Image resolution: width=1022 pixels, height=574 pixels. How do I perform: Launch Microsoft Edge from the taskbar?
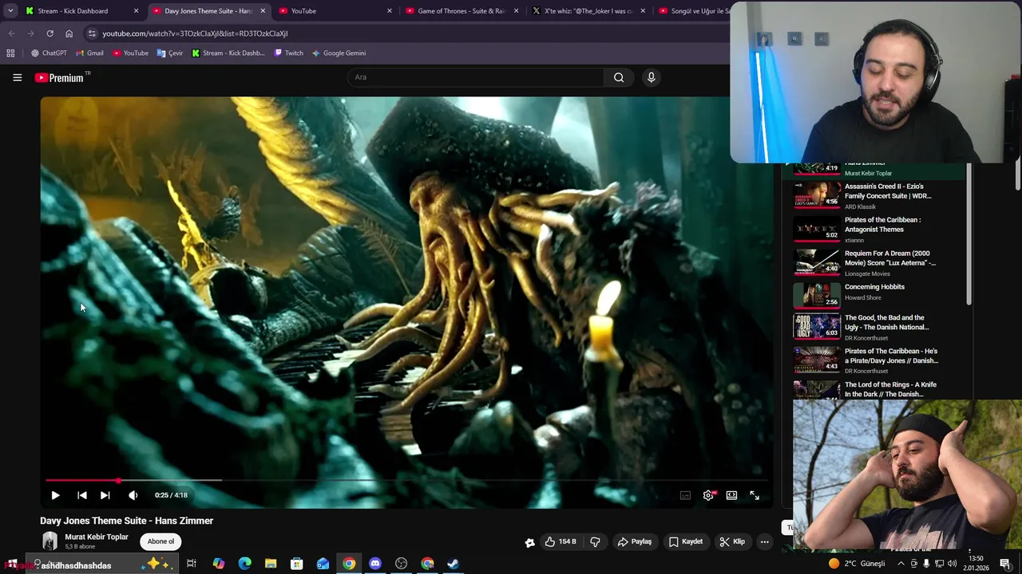[244, 564]
